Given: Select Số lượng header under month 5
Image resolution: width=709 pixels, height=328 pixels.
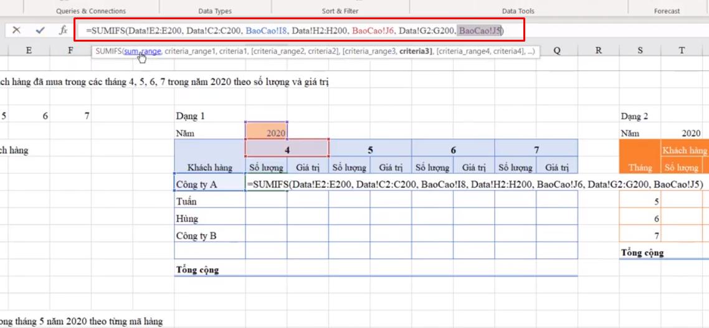Looking at the screenshot, I should pos(350,165).
